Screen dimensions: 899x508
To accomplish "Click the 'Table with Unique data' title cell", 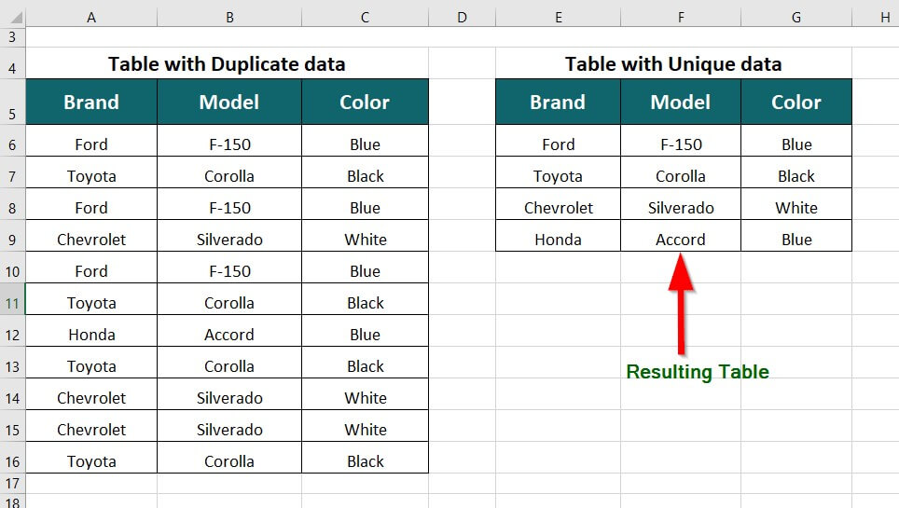I will tap(673, 64).
